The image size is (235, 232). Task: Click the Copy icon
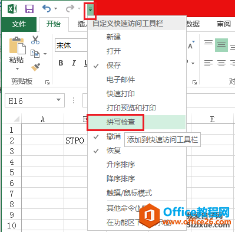(x=35, y=54)
